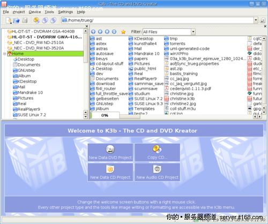Viewport: 268px width, 224px height.
Task: Select RealPlayer9 in the folder tree
Action: (27, 109)
